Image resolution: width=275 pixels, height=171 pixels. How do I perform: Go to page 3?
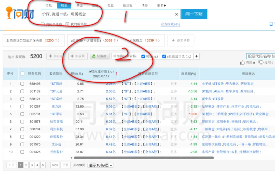click(x=32, y=165)
